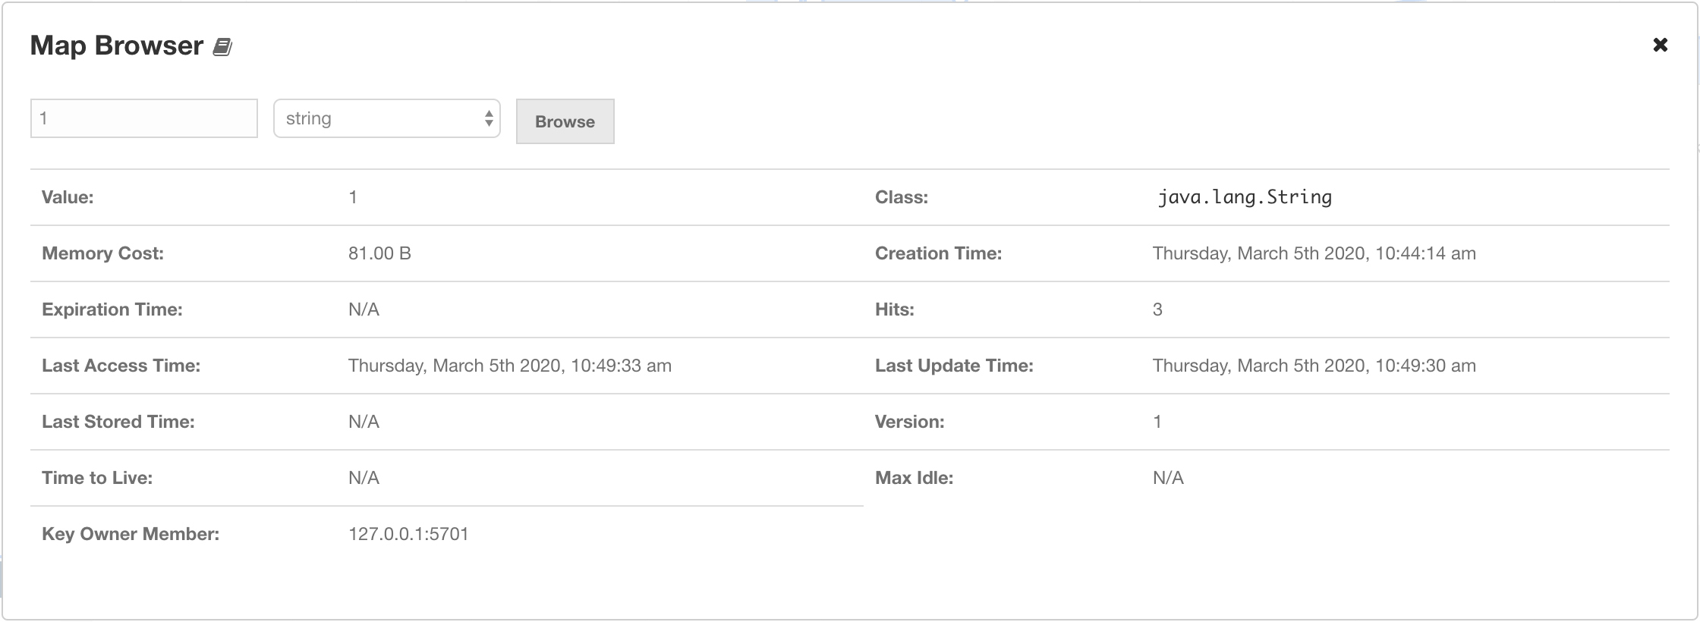Click the Last Stored Time N/A value
This screenshot has height=622, width=1700.
pos(364,422)
